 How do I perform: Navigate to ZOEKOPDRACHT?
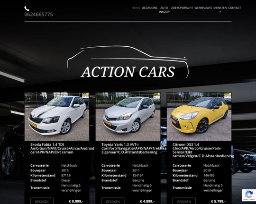[x=182, y=8]
